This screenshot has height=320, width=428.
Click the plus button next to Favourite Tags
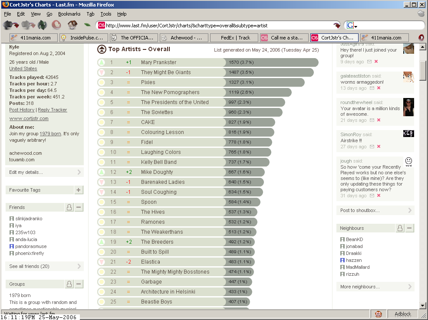[79, 190]
